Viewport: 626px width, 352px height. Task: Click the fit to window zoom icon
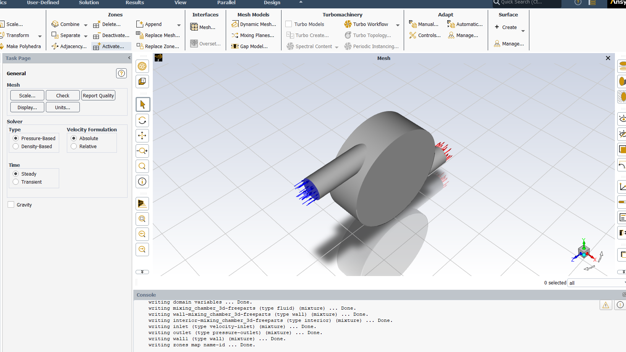[142, 219]
